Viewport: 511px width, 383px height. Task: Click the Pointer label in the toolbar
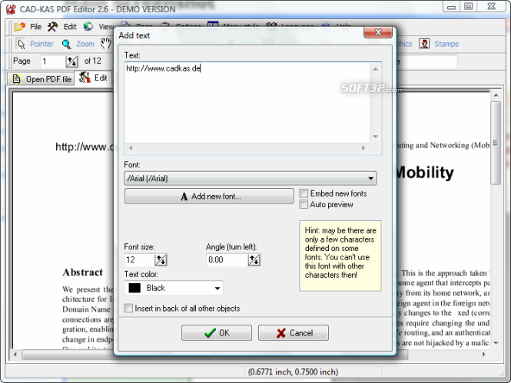pyautogui.click(x=41, y=44)
